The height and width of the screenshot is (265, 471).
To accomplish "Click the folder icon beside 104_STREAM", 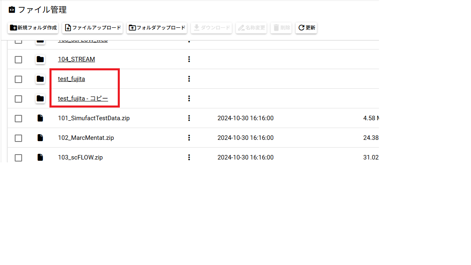I will [x=40, y=59].
